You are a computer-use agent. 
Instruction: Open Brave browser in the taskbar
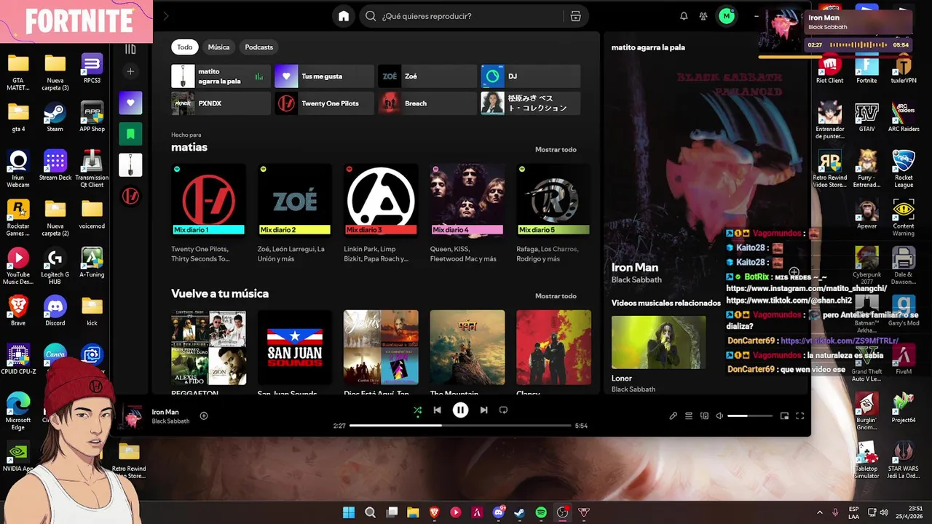point(435,512)
